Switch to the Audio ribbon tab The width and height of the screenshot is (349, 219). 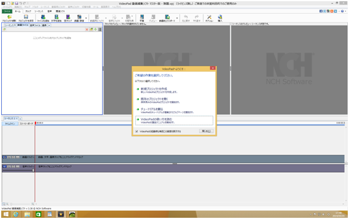[x=49, y=11]
